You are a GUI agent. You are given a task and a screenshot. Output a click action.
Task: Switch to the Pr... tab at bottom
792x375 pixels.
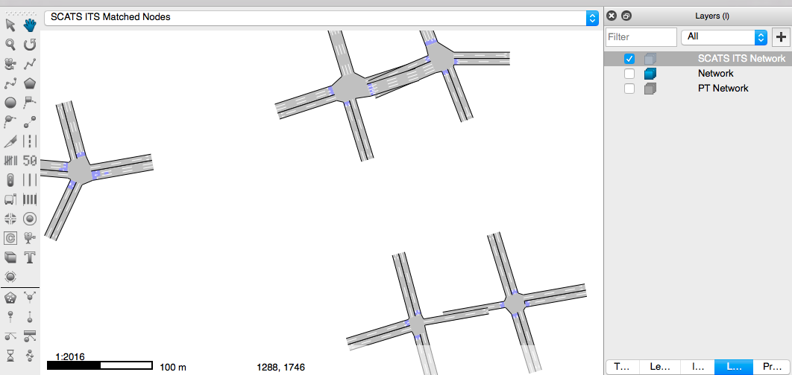point(772,367)
